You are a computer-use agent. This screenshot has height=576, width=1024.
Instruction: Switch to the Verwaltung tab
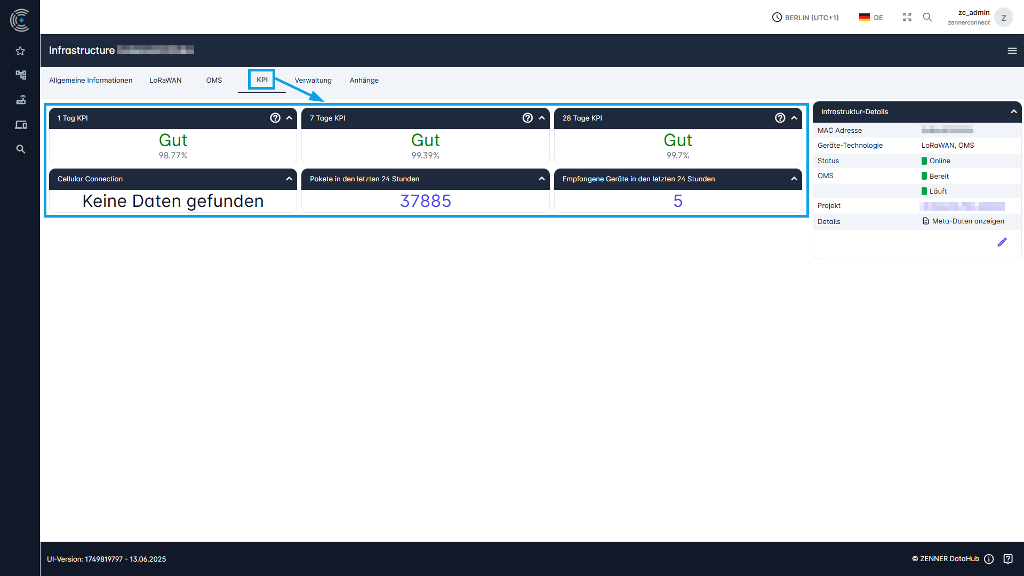pos(313,80)
